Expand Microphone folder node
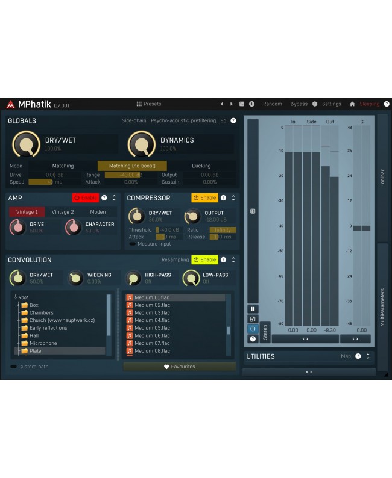The image size is (392, 478). tap(18, 343)
